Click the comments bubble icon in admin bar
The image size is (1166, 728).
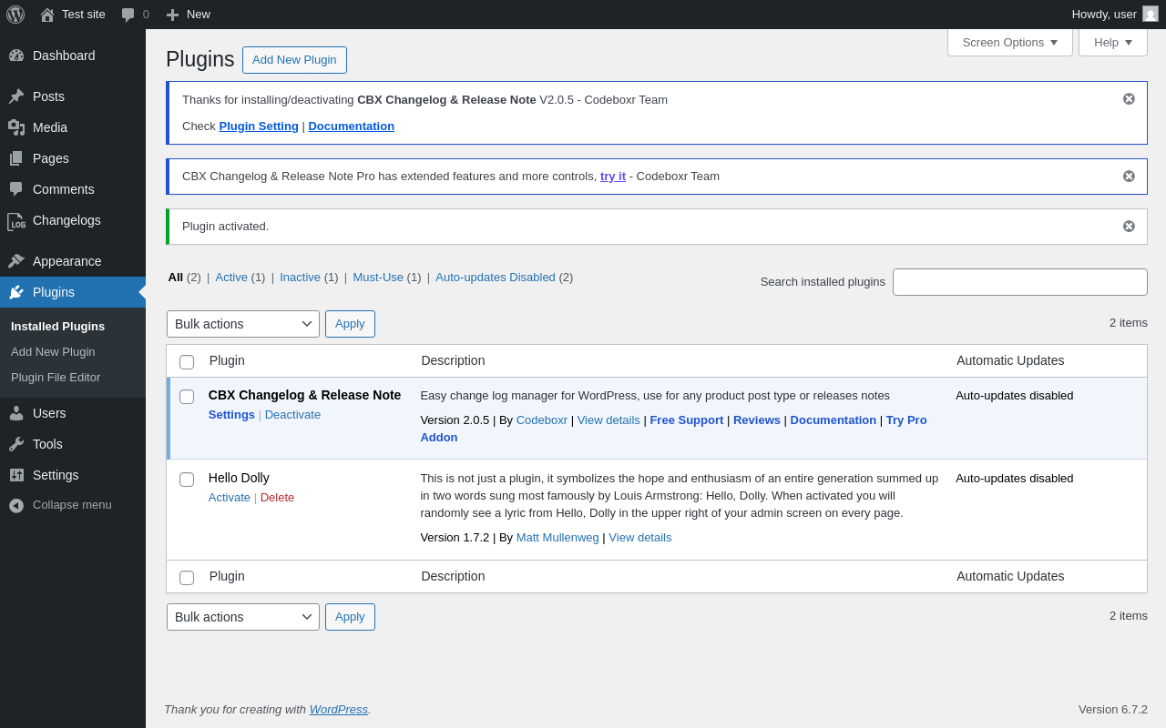(128, 15)
